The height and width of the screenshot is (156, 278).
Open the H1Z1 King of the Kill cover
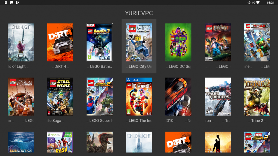tap(218, 142)
